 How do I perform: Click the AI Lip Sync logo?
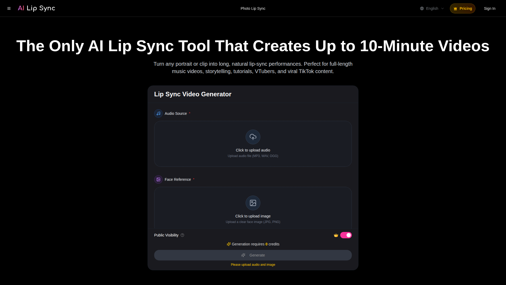pos(36,8)
